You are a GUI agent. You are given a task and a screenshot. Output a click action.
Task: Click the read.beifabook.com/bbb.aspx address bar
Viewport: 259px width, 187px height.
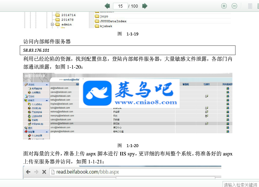pyautogui.click(x=135, y=172)
